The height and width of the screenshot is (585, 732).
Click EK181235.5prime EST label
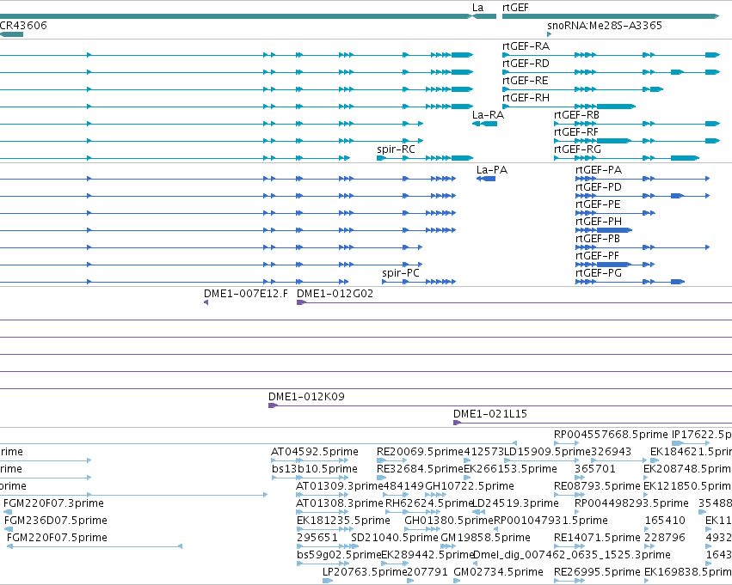tap(343, 521)
